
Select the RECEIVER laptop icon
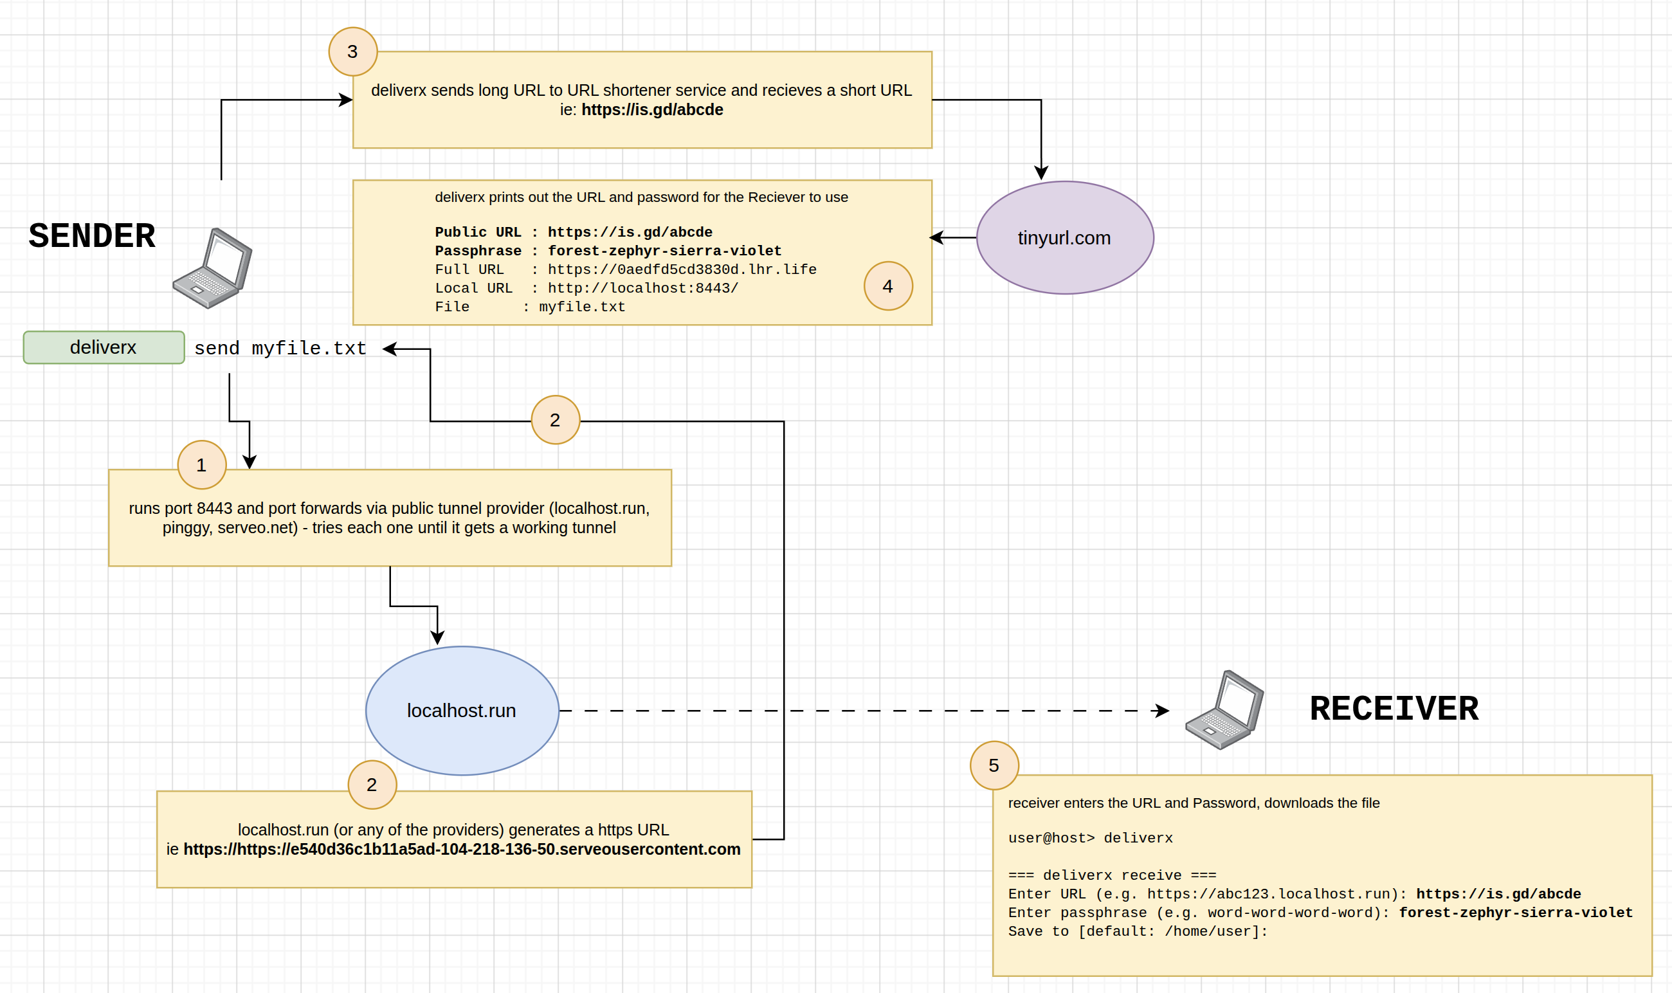(x=1224, y=710)
